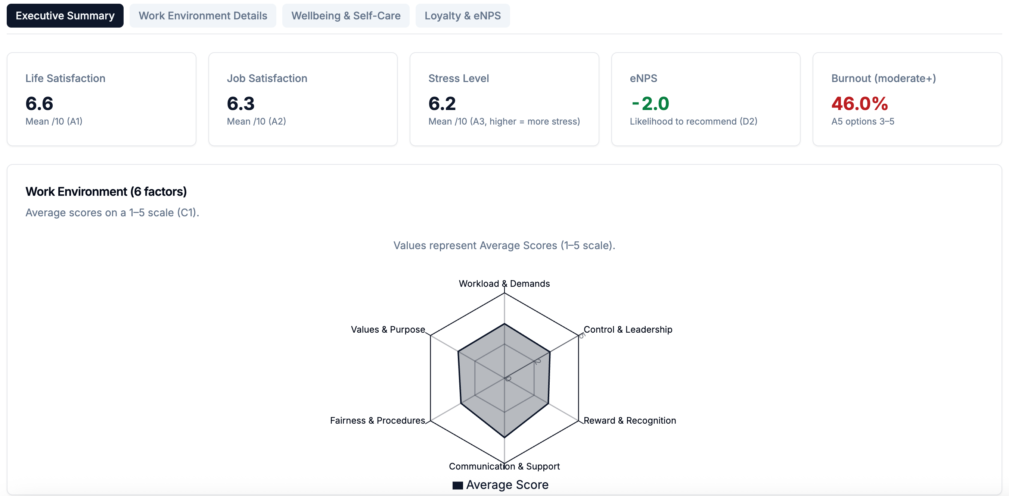This screenshot has height=496, width=1009.
Task: Click the Work Environment (6 factors) heading
Action: click(x=106, y=191)
